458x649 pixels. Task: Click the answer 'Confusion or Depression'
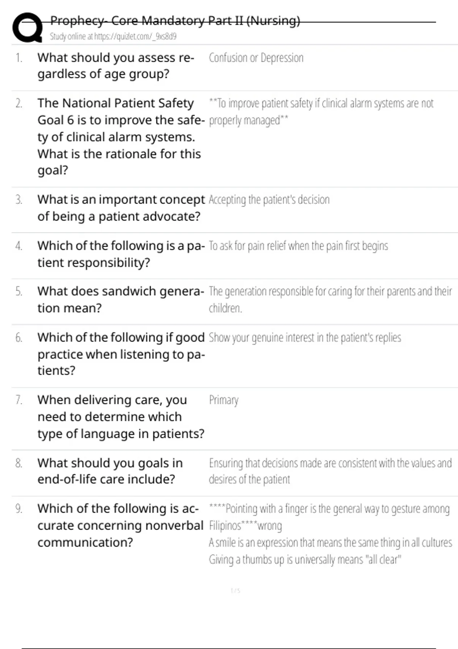256,58
